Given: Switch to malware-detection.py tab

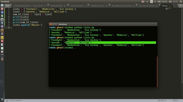Looking at the screenshot, I should click(22, 6).
